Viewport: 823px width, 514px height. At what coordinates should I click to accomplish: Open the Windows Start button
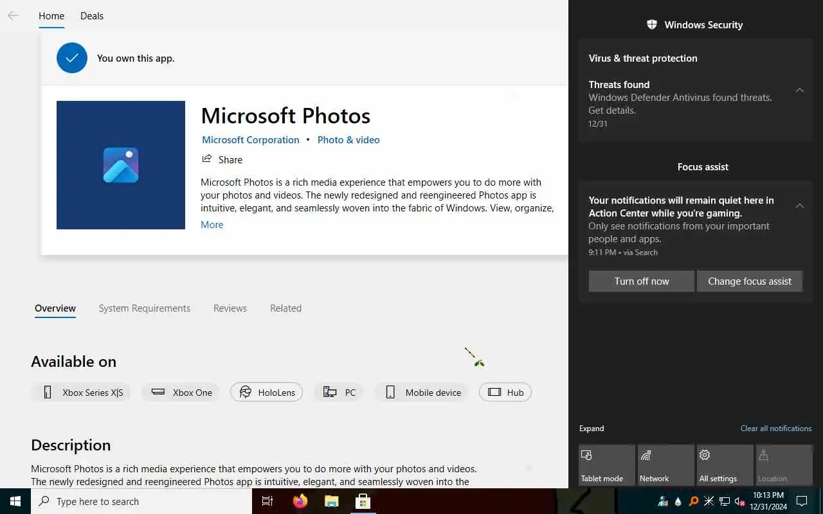tap(15, 501)
